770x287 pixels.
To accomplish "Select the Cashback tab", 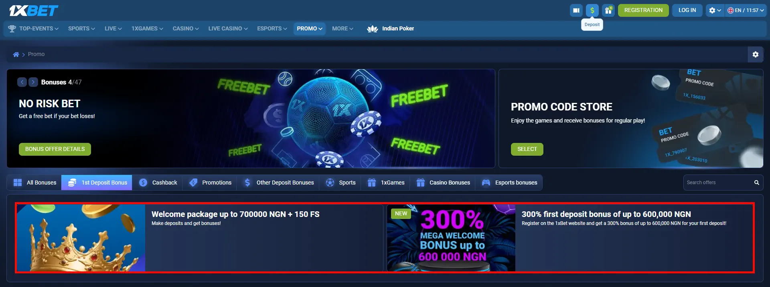I will (x=157, y=183).
